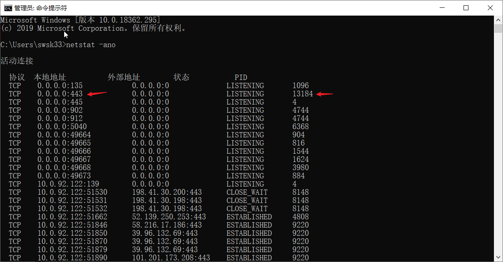The width and height of the screenshot is (503, 262).
Task: Click local address 10.0.92.122:139
Action: click(68, 184)
